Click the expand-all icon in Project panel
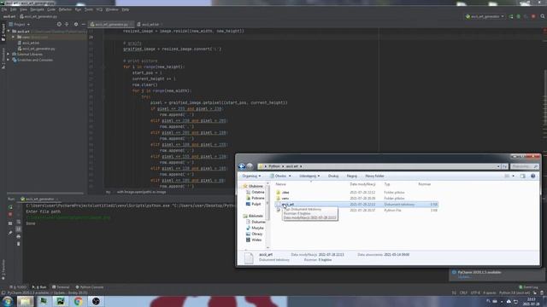 (67, 25)
